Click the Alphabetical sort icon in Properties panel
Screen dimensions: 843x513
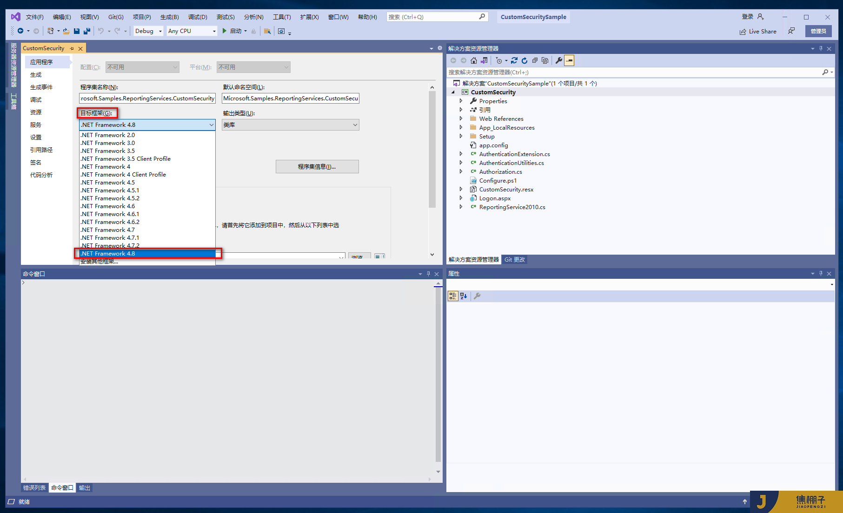pos(464,296)
